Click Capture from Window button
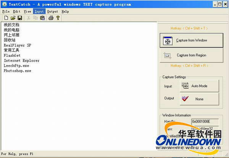The image size is (229, 158). [x=192, y=40]
